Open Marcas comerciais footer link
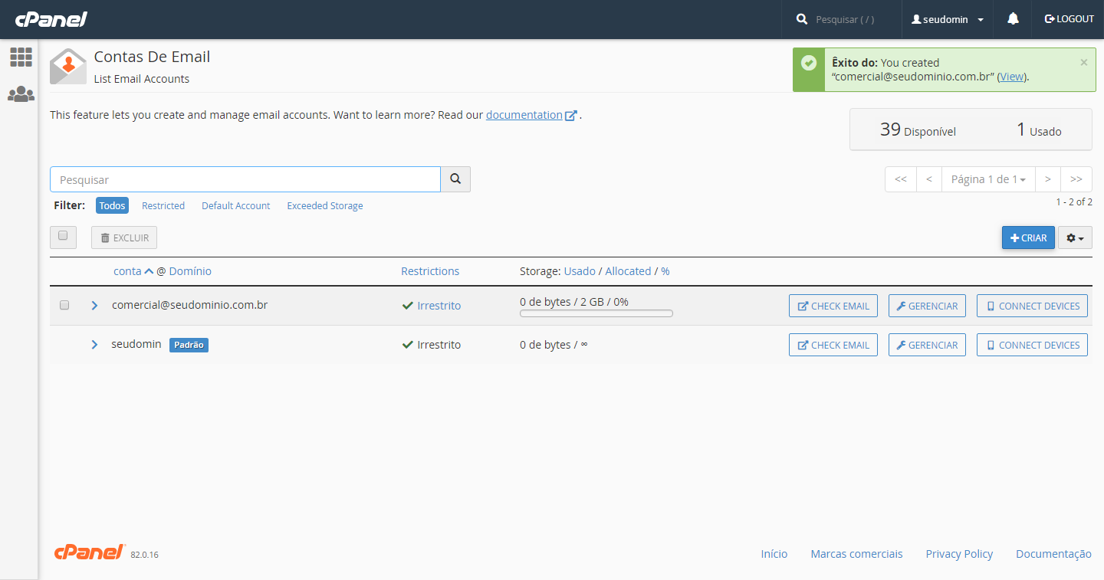This screenshot has height=580, width=1104. point(857,554)
